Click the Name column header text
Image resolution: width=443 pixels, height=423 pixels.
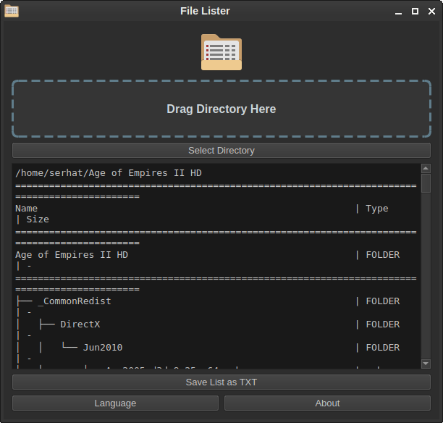[x=27, y=208]
